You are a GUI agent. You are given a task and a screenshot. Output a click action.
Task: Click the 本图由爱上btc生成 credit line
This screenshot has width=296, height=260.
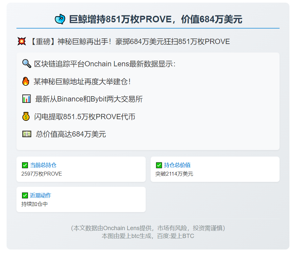(x=148, y=236)
